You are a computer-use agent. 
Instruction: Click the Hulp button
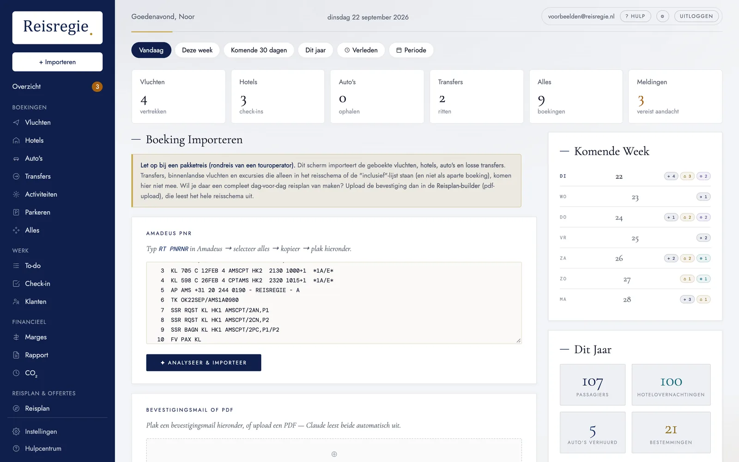[x=635, y=16]
